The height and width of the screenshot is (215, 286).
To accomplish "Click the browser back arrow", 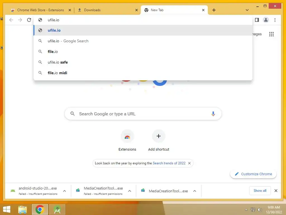I will tap(11, 20).
